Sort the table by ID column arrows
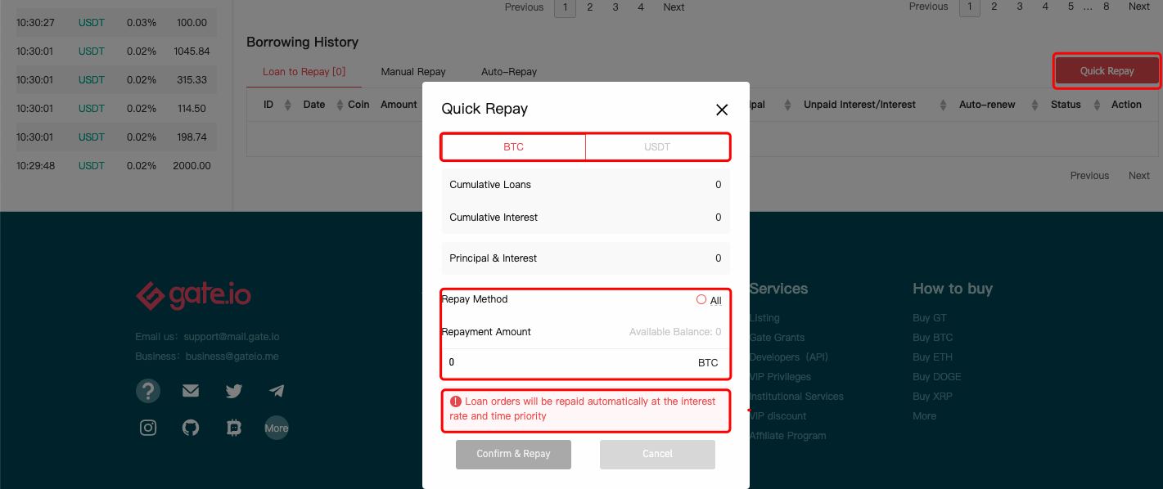1163x489 pixels. point(287,105)
